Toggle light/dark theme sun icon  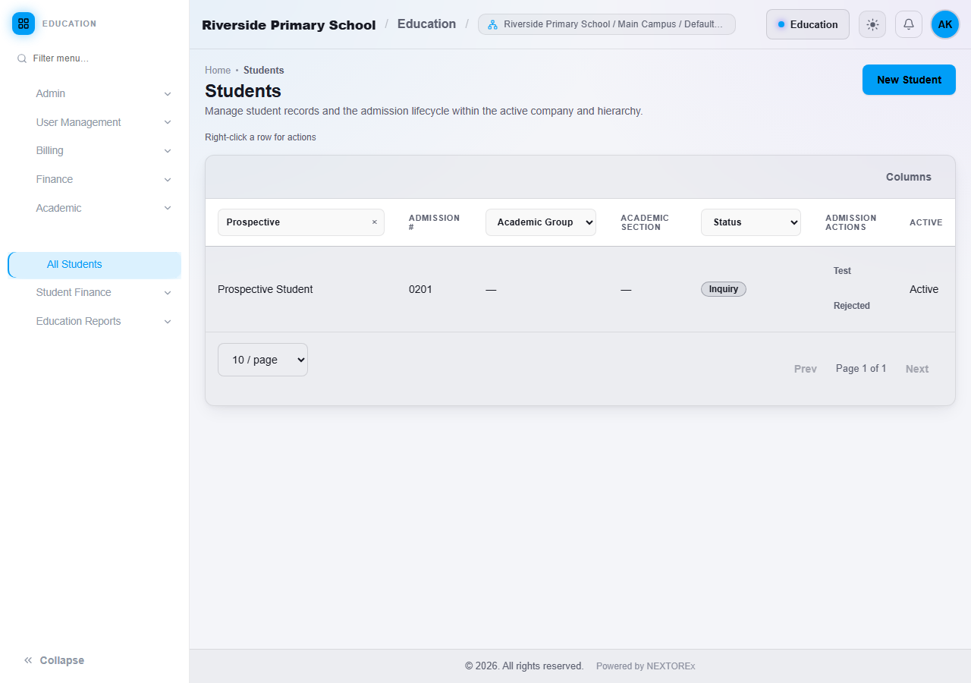point(872,24)
